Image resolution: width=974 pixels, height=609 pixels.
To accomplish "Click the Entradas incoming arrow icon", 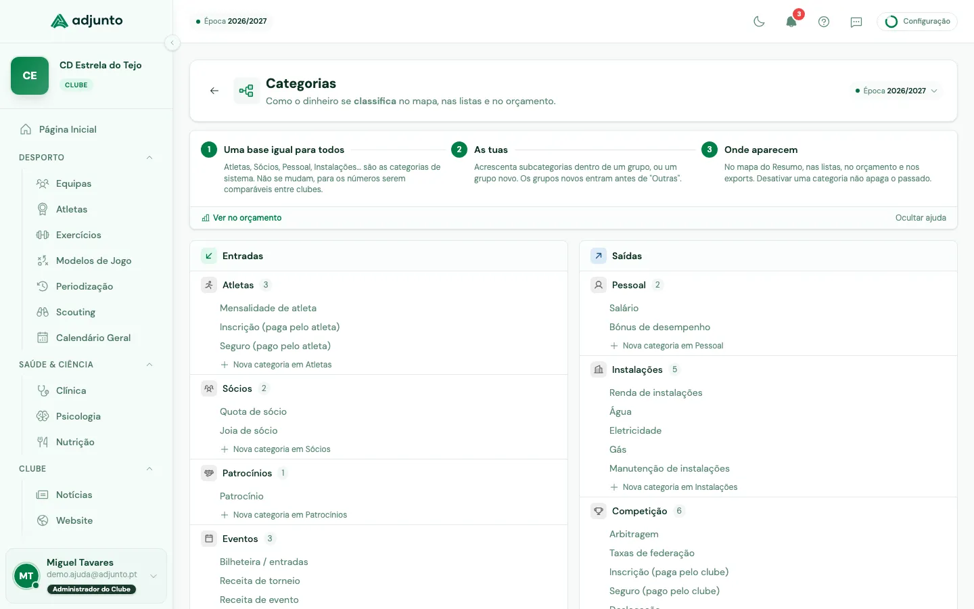I will pos(209,256).
